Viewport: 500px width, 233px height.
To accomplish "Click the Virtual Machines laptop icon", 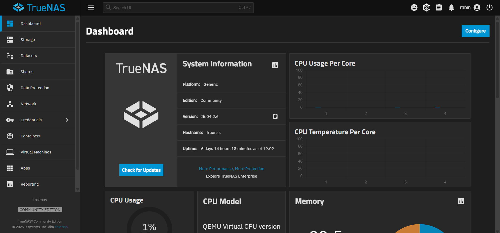I will [10, 152].
